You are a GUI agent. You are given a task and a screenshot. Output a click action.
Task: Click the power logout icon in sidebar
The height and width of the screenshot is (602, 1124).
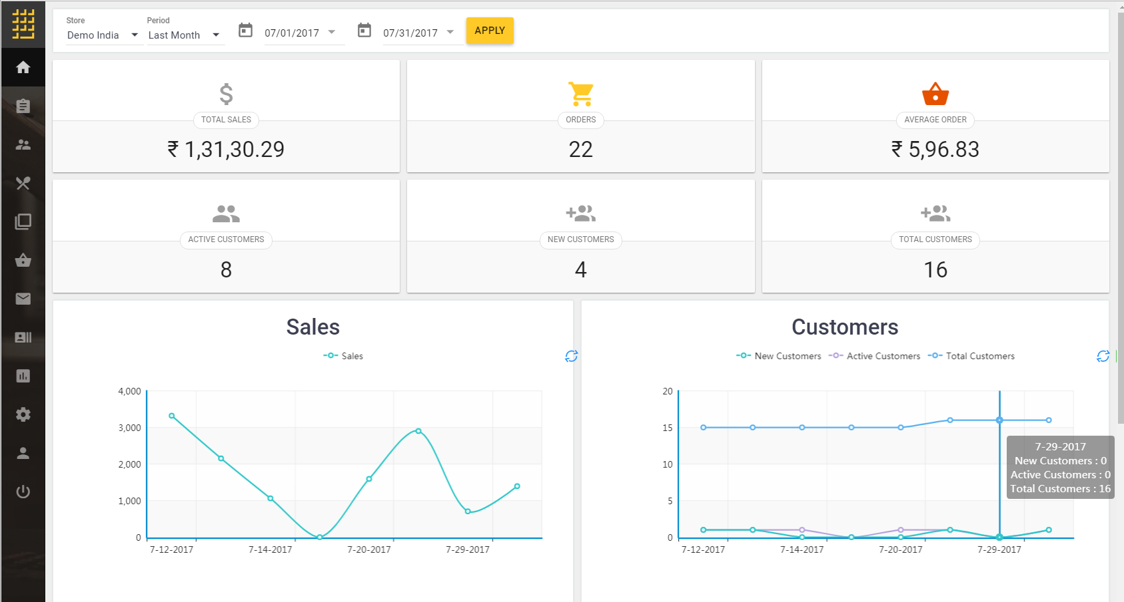23,492
